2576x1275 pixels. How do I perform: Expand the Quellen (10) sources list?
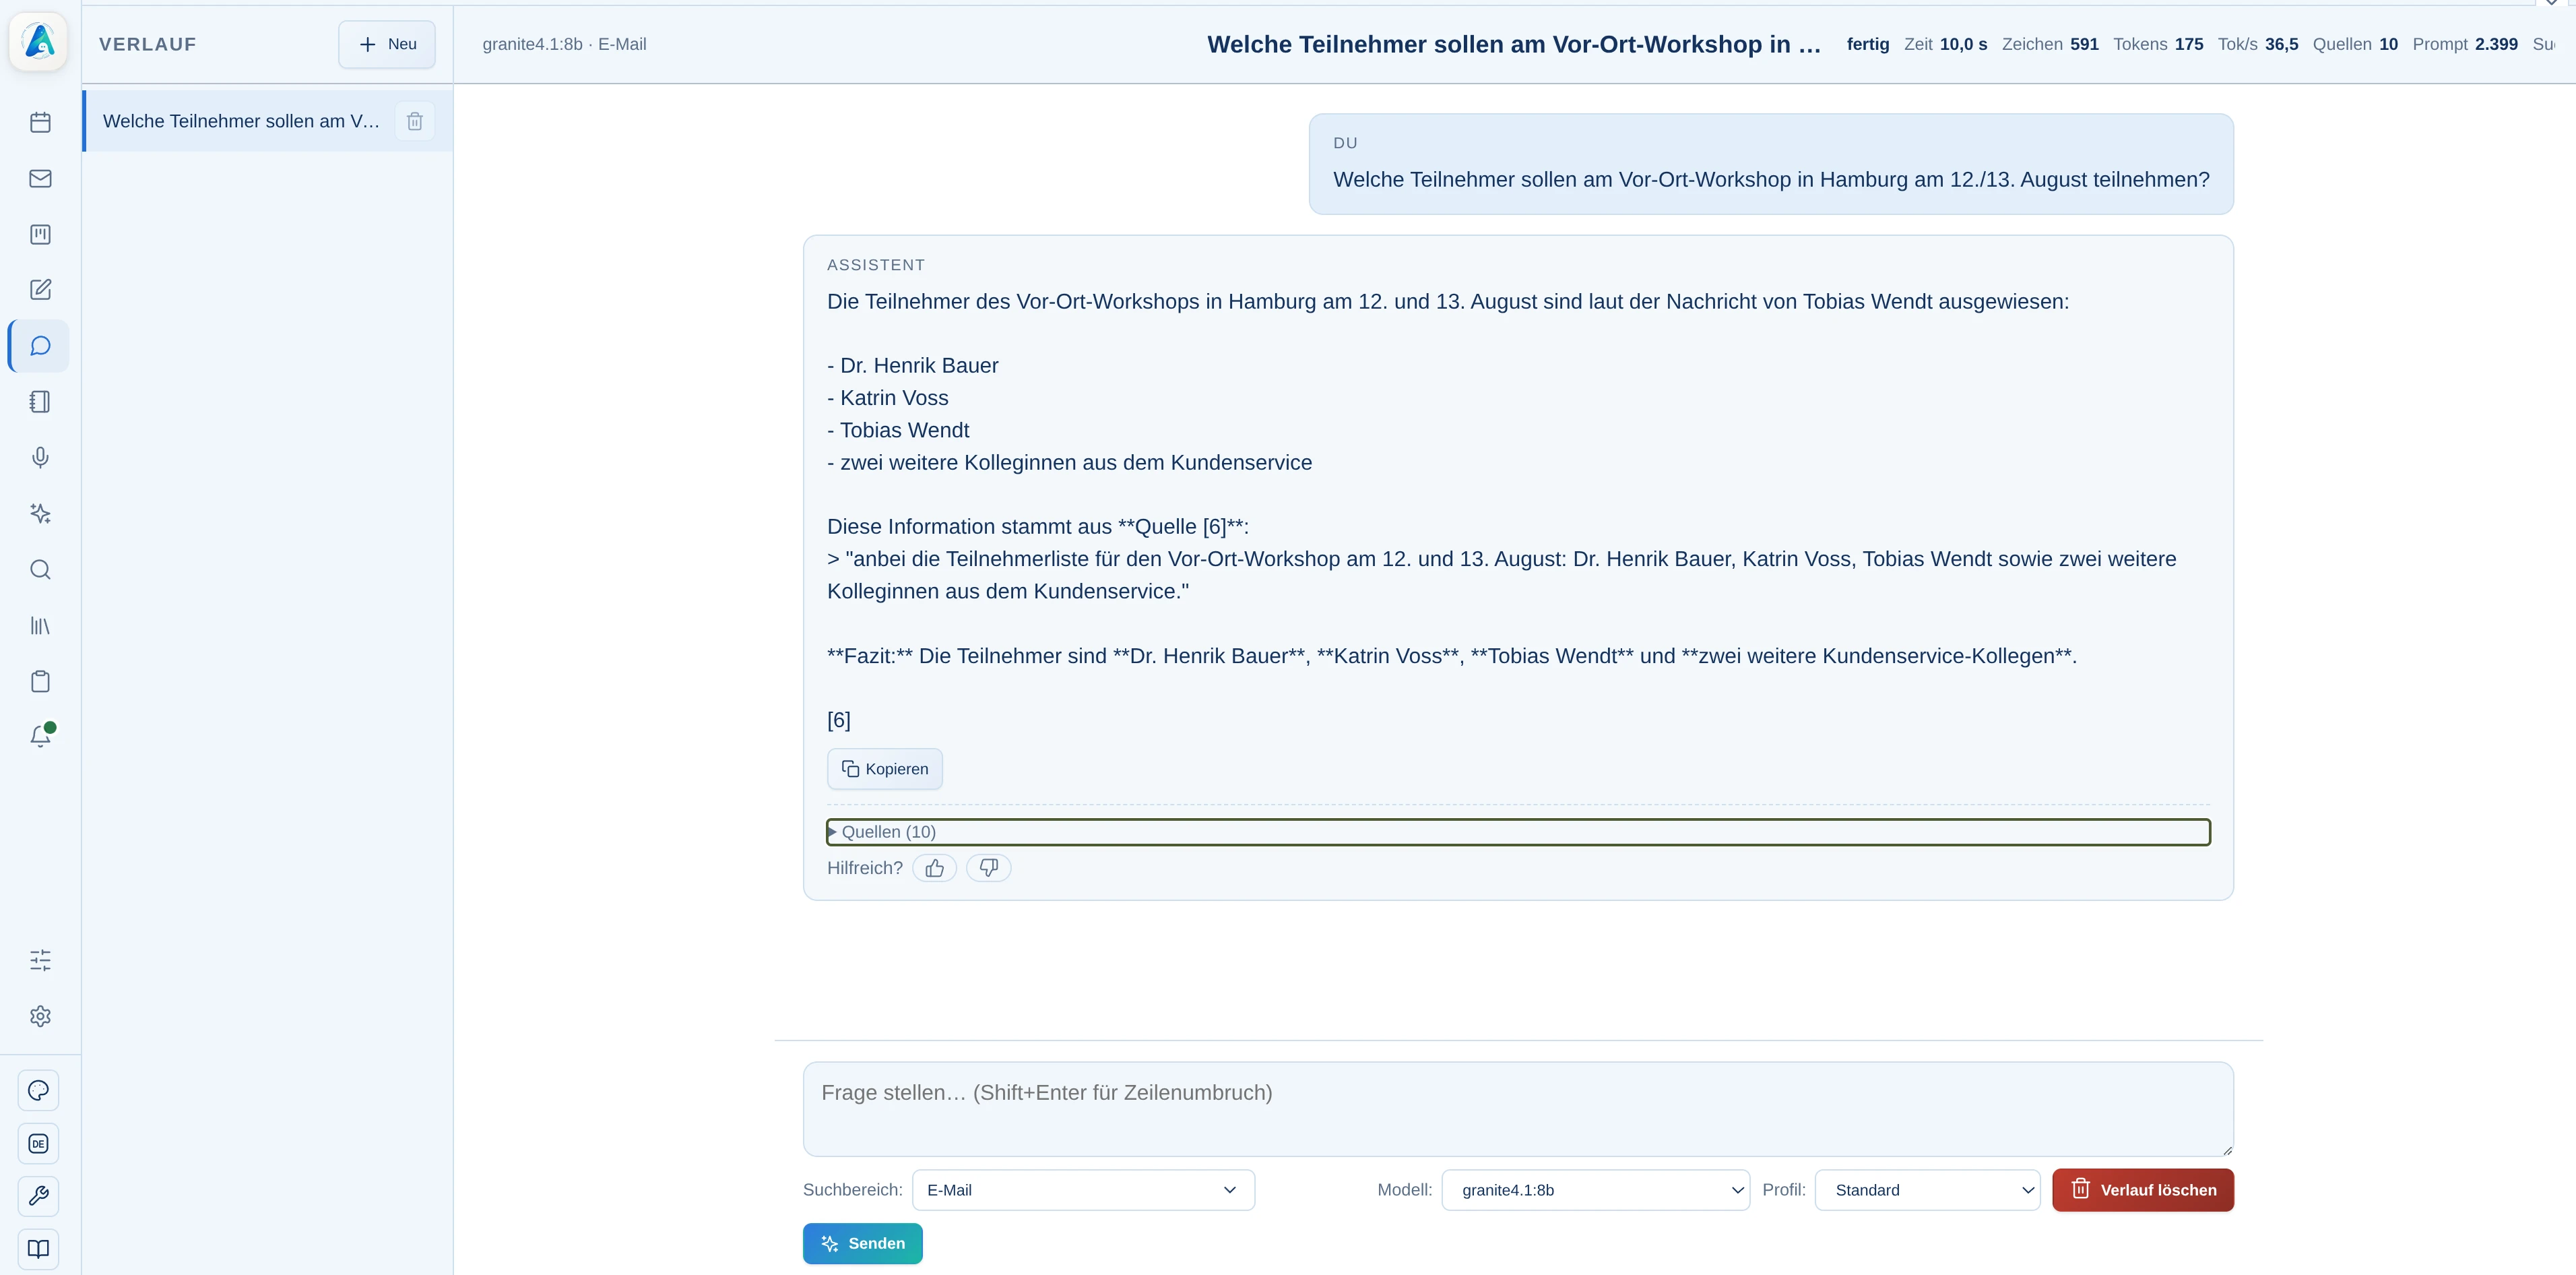(x=1518, y=832)
